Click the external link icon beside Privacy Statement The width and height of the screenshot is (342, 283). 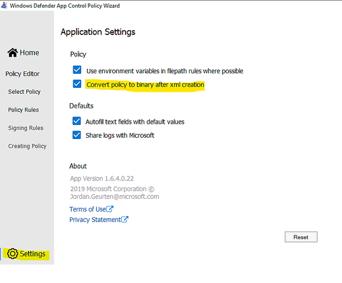[124, 219]
